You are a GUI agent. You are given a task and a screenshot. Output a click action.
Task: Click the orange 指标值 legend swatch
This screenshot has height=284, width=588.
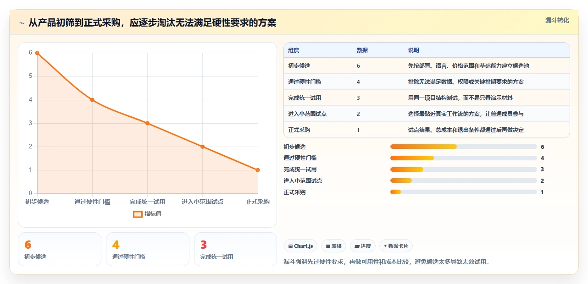pos(138,214)
